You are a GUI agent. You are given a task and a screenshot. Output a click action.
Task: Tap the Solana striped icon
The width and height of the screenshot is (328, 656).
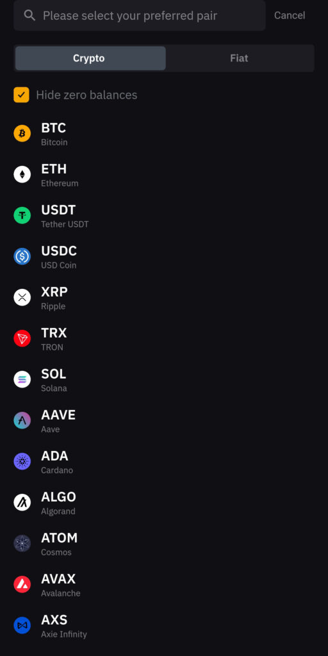(x=22, y=379)
